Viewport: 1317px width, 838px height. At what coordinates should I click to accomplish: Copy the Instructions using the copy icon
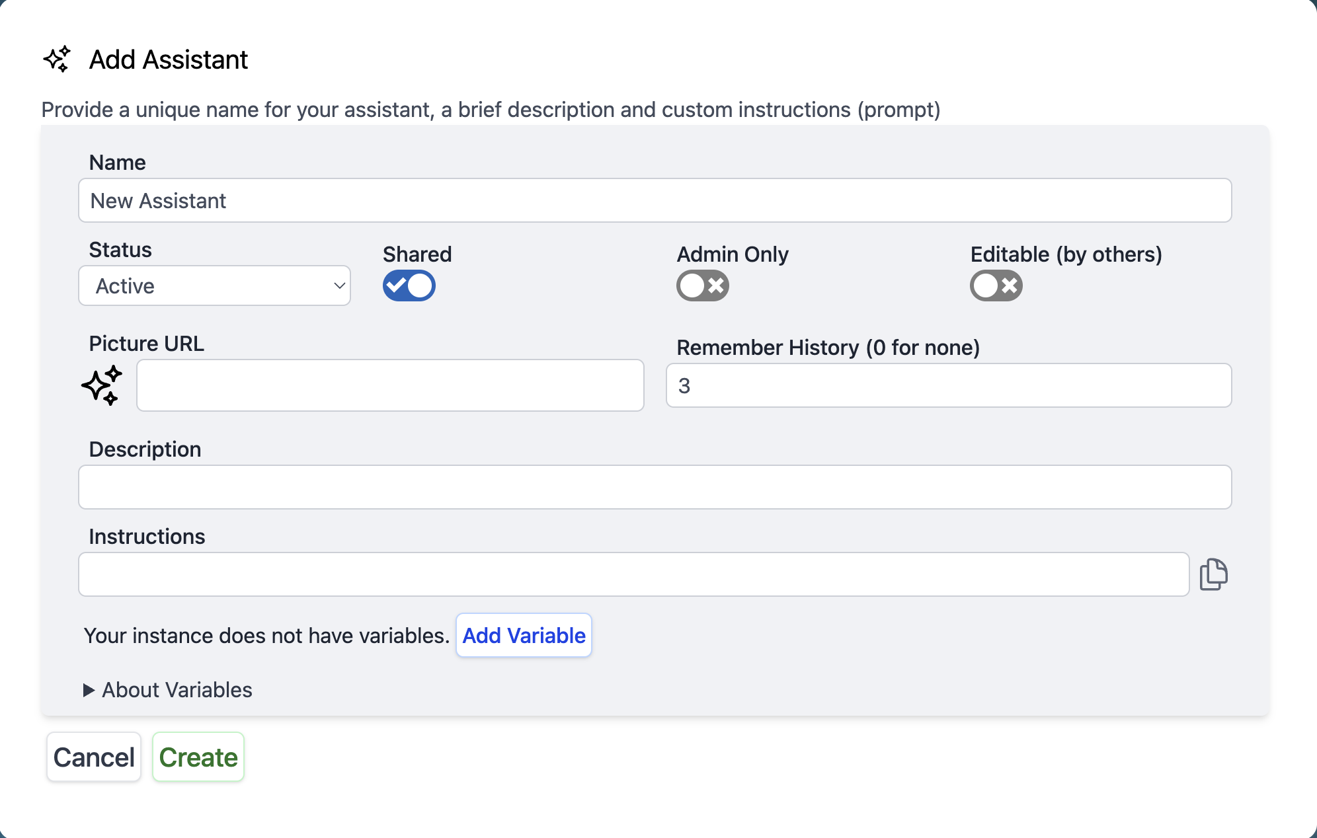point(1215,574)
